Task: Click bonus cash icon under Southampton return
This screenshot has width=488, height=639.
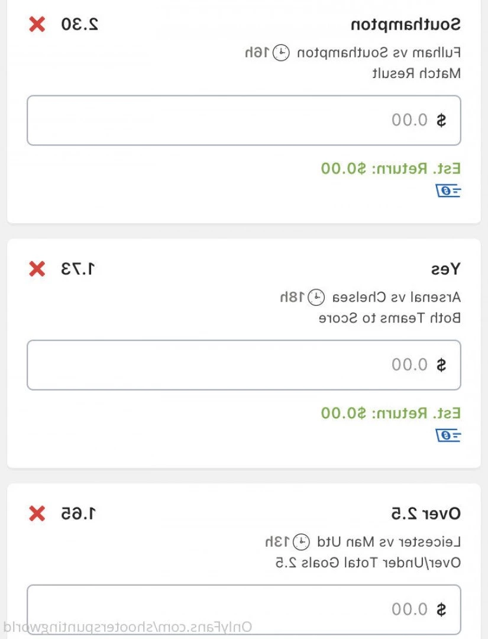Action: [x=448, y=191]
